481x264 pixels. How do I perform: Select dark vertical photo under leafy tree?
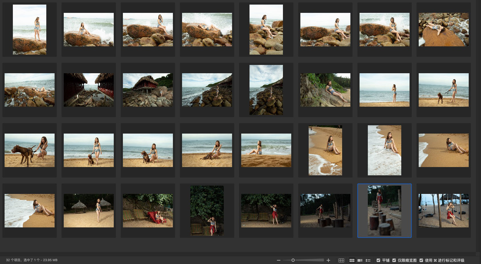tap(207, 211)
